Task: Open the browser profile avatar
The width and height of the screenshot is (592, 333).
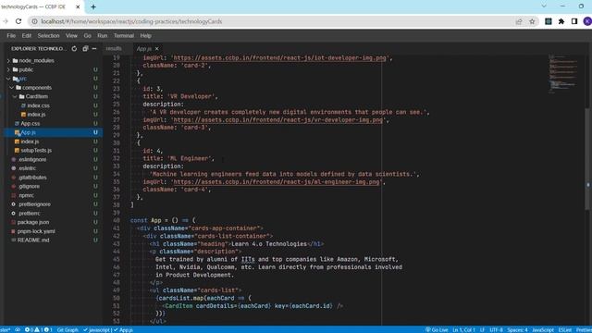Action: coord(587,21)
